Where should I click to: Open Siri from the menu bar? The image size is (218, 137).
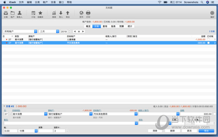[207, 2]
